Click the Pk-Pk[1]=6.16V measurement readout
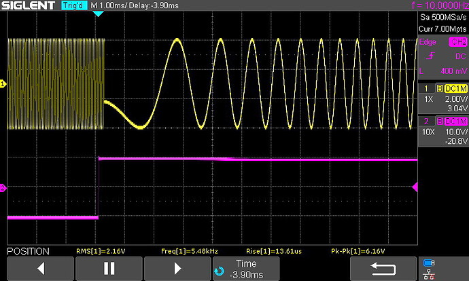Image resolution: width=469 pixels, height=281 pixels. click(353, 251)
